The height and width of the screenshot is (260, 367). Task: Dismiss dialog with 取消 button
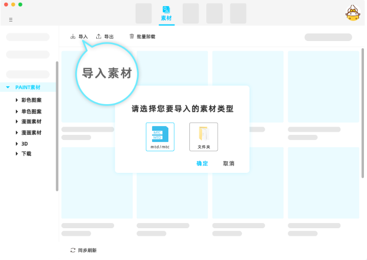(229, 164)
